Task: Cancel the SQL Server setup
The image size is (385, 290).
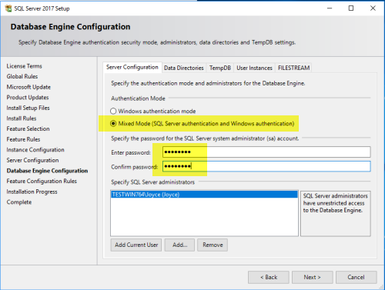Action: click(x=357, y=277)
